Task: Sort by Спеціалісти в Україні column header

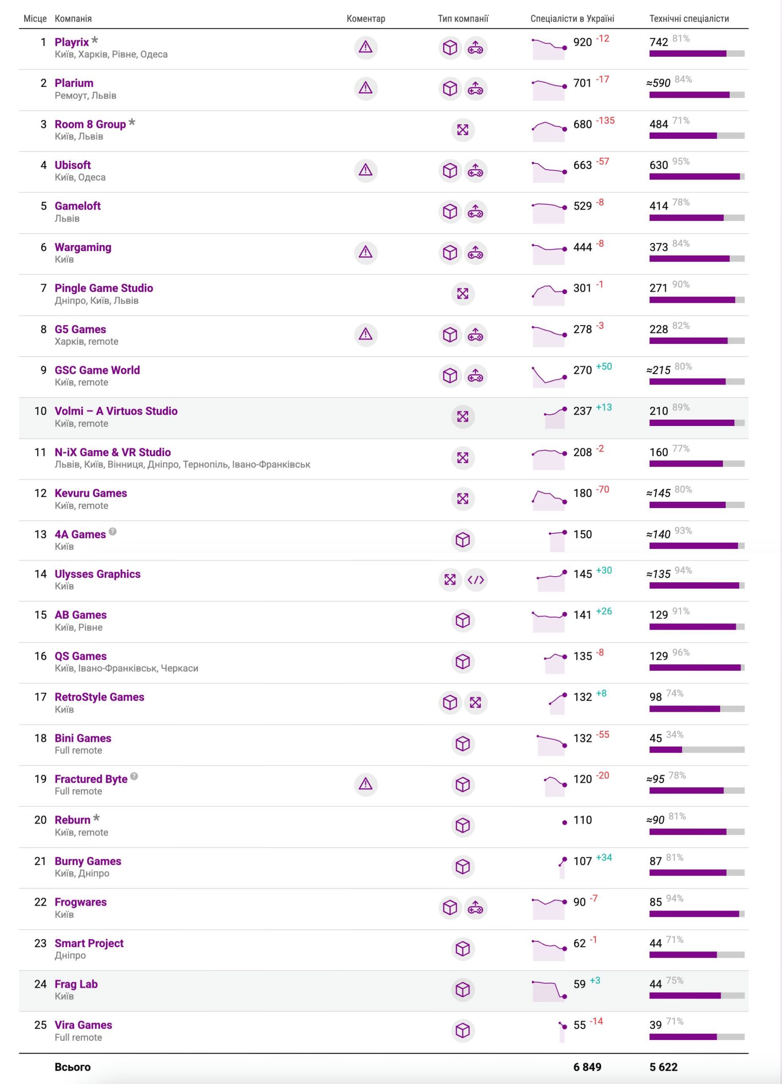Action: (x=572, y=19)
